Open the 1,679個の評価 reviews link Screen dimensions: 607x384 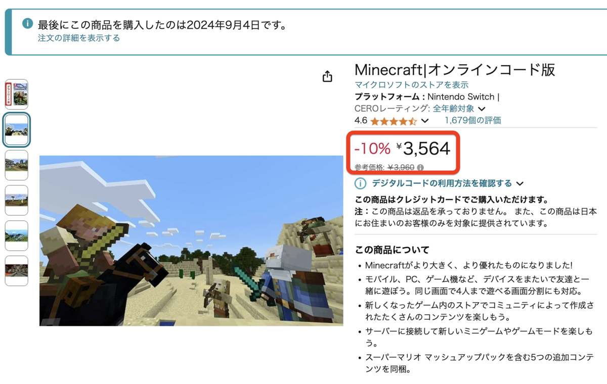pos(473,120)
